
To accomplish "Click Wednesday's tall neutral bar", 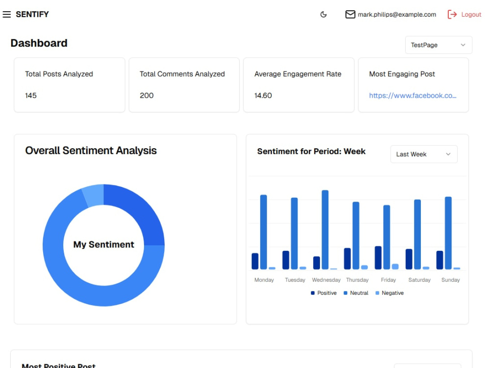I will pos(325,230).
